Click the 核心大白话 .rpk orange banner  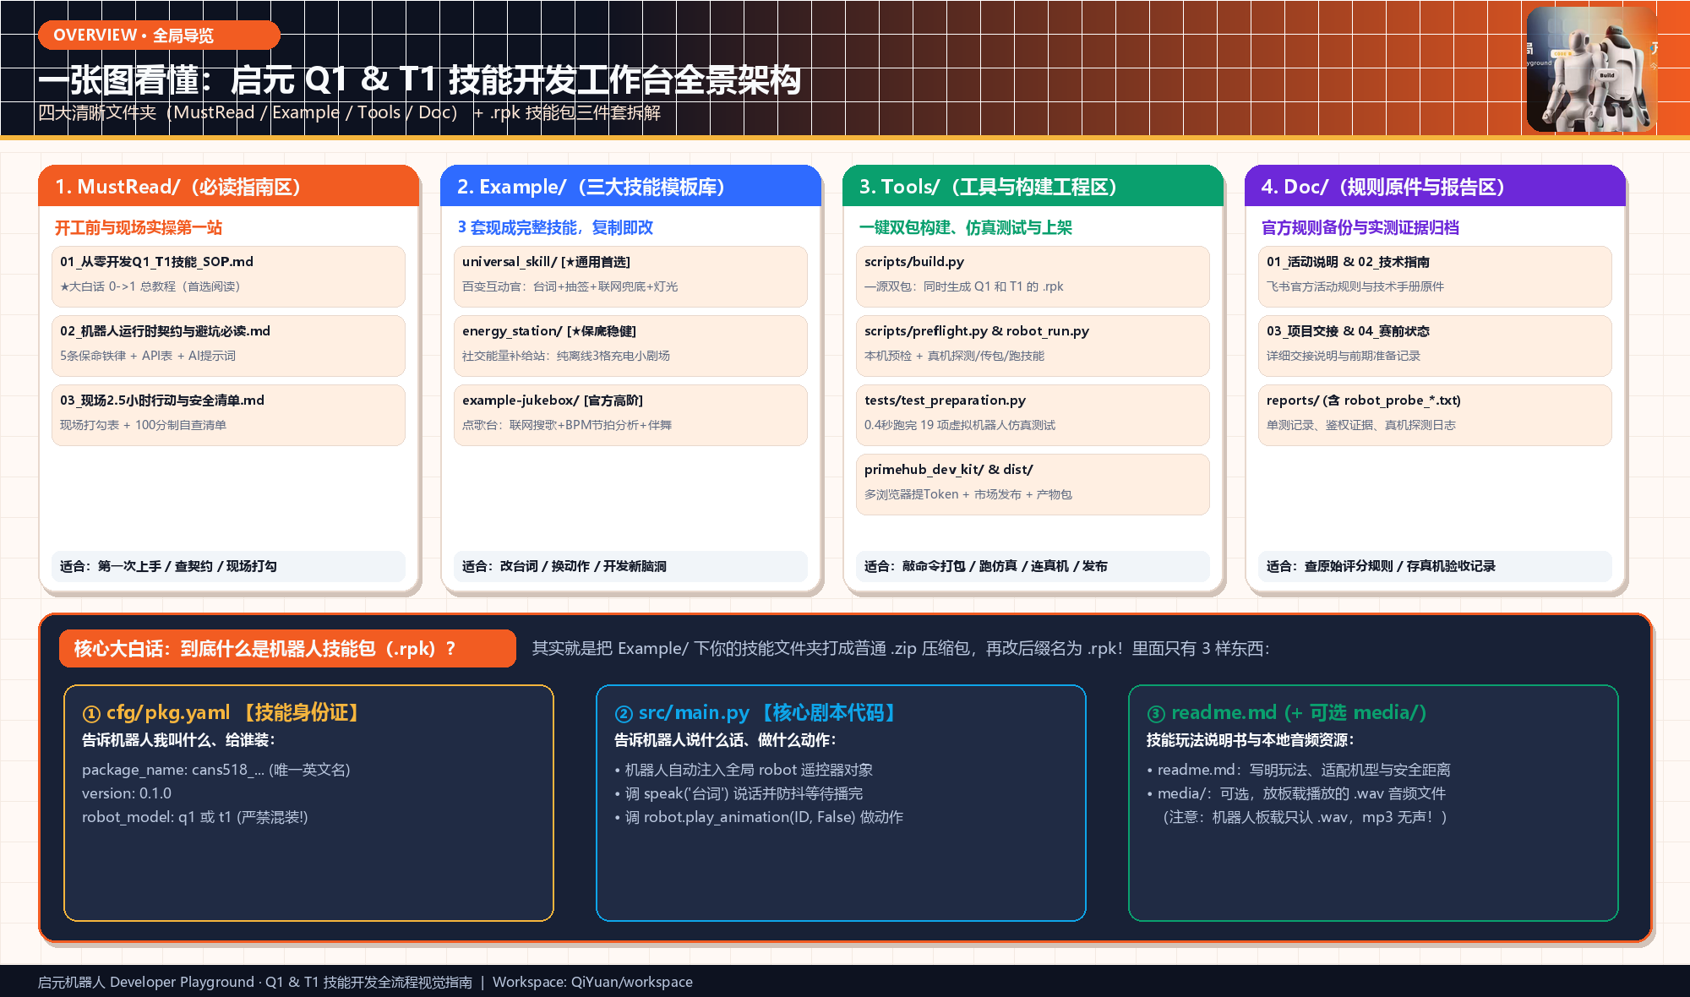click(287, 648)
